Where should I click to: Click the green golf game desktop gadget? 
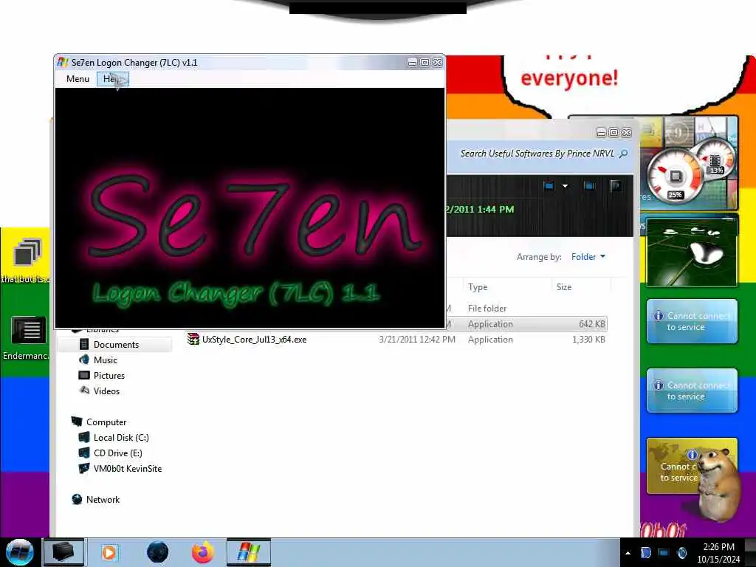tap(691, 252)
